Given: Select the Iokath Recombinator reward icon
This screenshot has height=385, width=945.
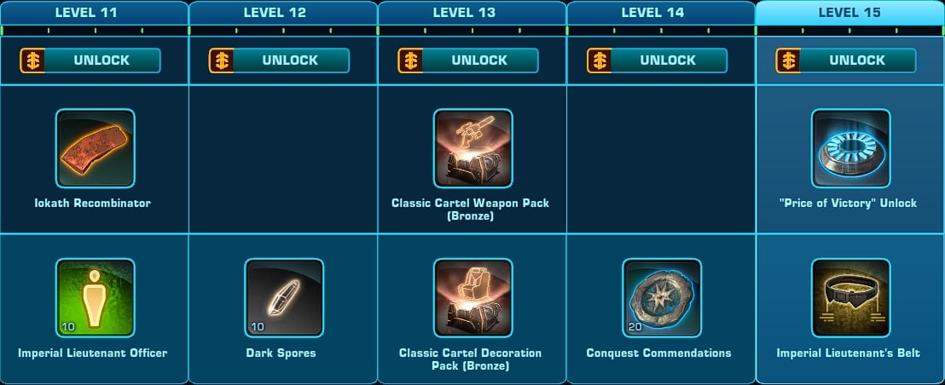Looking at the screenshot, I should click(96, 148).
